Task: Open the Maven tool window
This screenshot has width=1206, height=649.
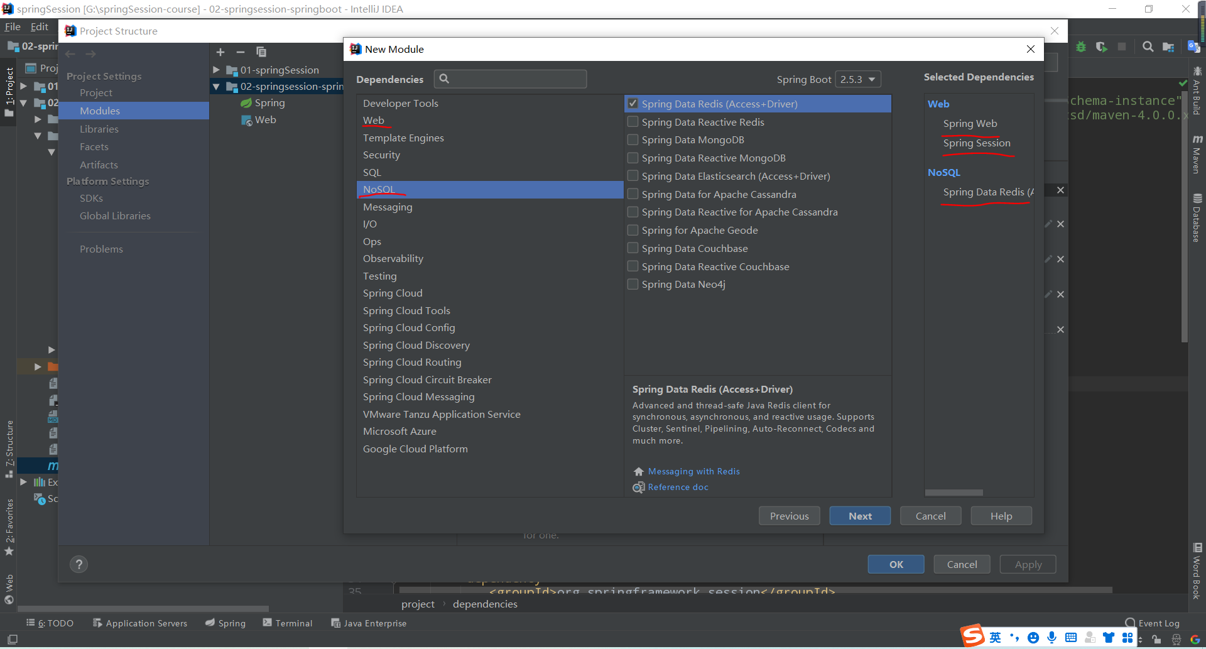Action: tap(1197, 154)
